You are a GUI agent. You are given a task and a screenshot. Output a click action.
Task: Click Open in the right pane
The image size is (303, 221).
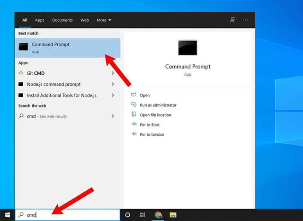[x=145, y=95]
